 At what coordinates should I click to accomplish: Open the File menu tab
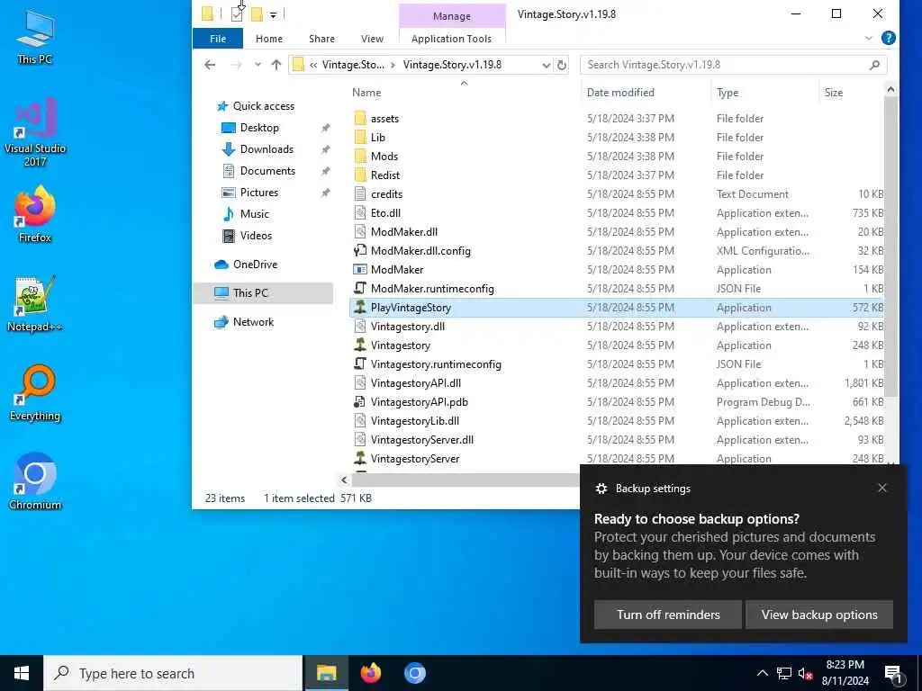218,38
